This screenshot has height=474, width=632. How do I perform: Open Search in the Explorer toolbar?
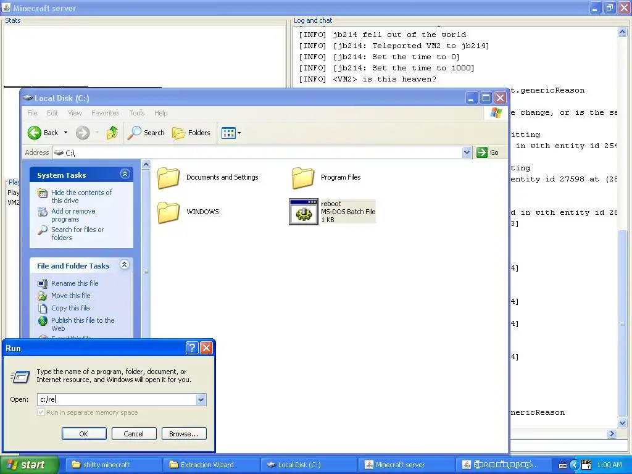146,133
